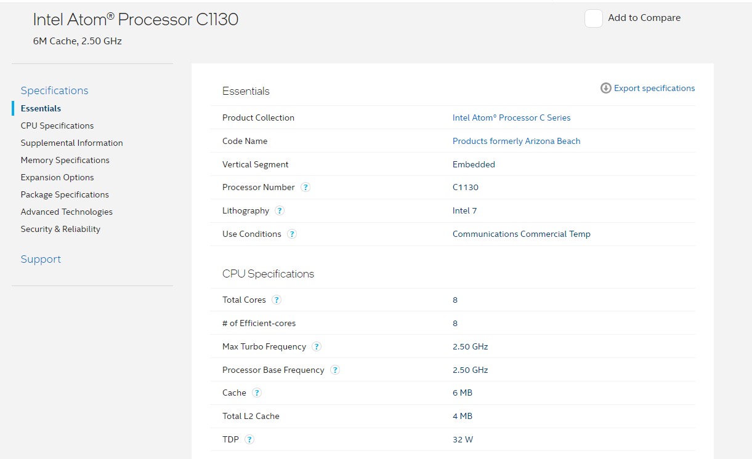Click help icon beside Total Cores

click(x=277, y=300)
